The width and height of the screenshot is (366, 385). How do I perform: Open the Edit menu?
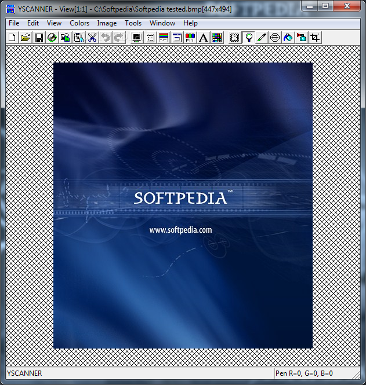pos(33,23)
